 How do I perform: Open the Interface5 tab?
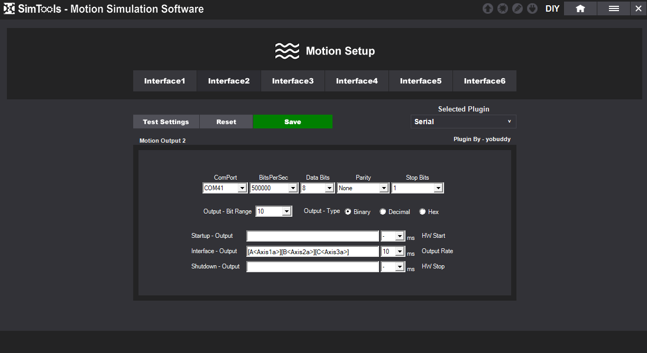point(421,81)
